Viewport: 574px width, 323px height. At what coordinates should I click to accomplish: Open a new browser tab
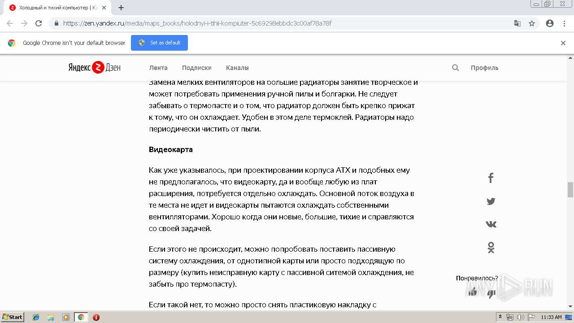(x=121, y=8)
